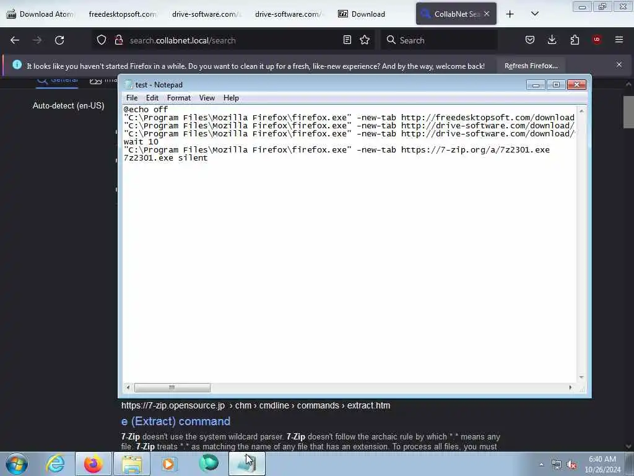
Task: Open the 'e (Extract) command' result link
Action: [x=175, y=421]
